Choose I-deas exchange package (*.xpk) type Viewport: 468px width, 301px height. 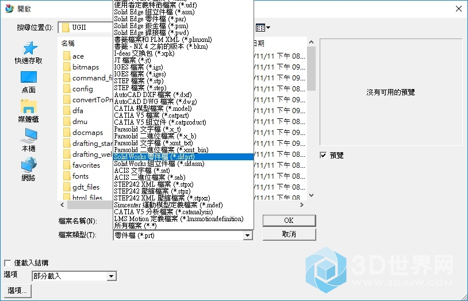pos(183,53)
